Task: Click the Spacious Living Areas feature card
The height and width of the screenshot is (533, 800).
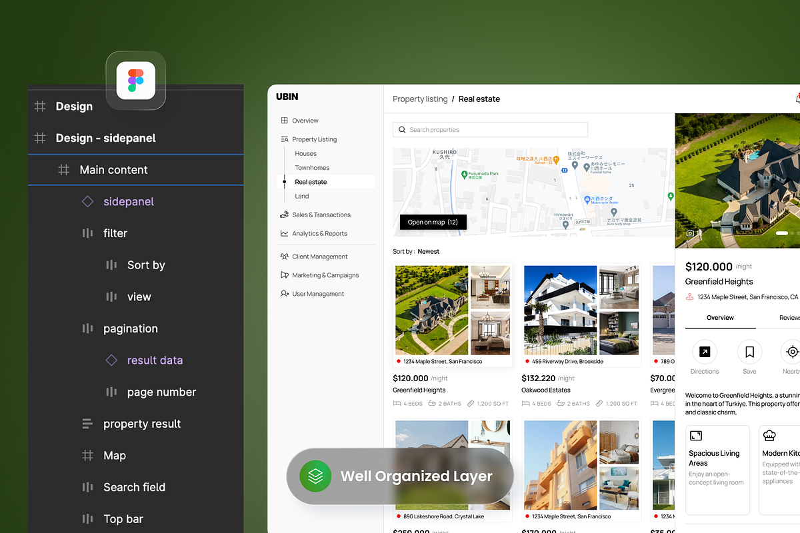Action: point(717,470)
